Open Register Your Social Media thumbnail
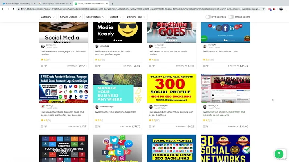289x162 pixels. [x=63, y=148]
